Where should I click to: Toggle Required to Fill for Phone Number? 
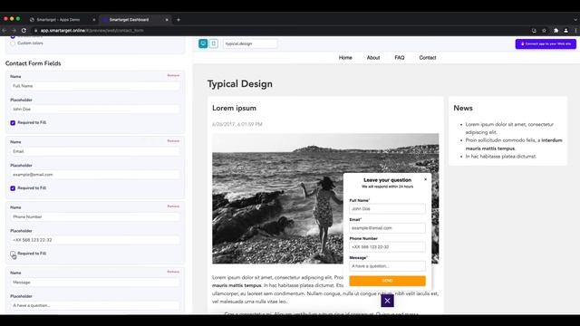click(13, 254)
